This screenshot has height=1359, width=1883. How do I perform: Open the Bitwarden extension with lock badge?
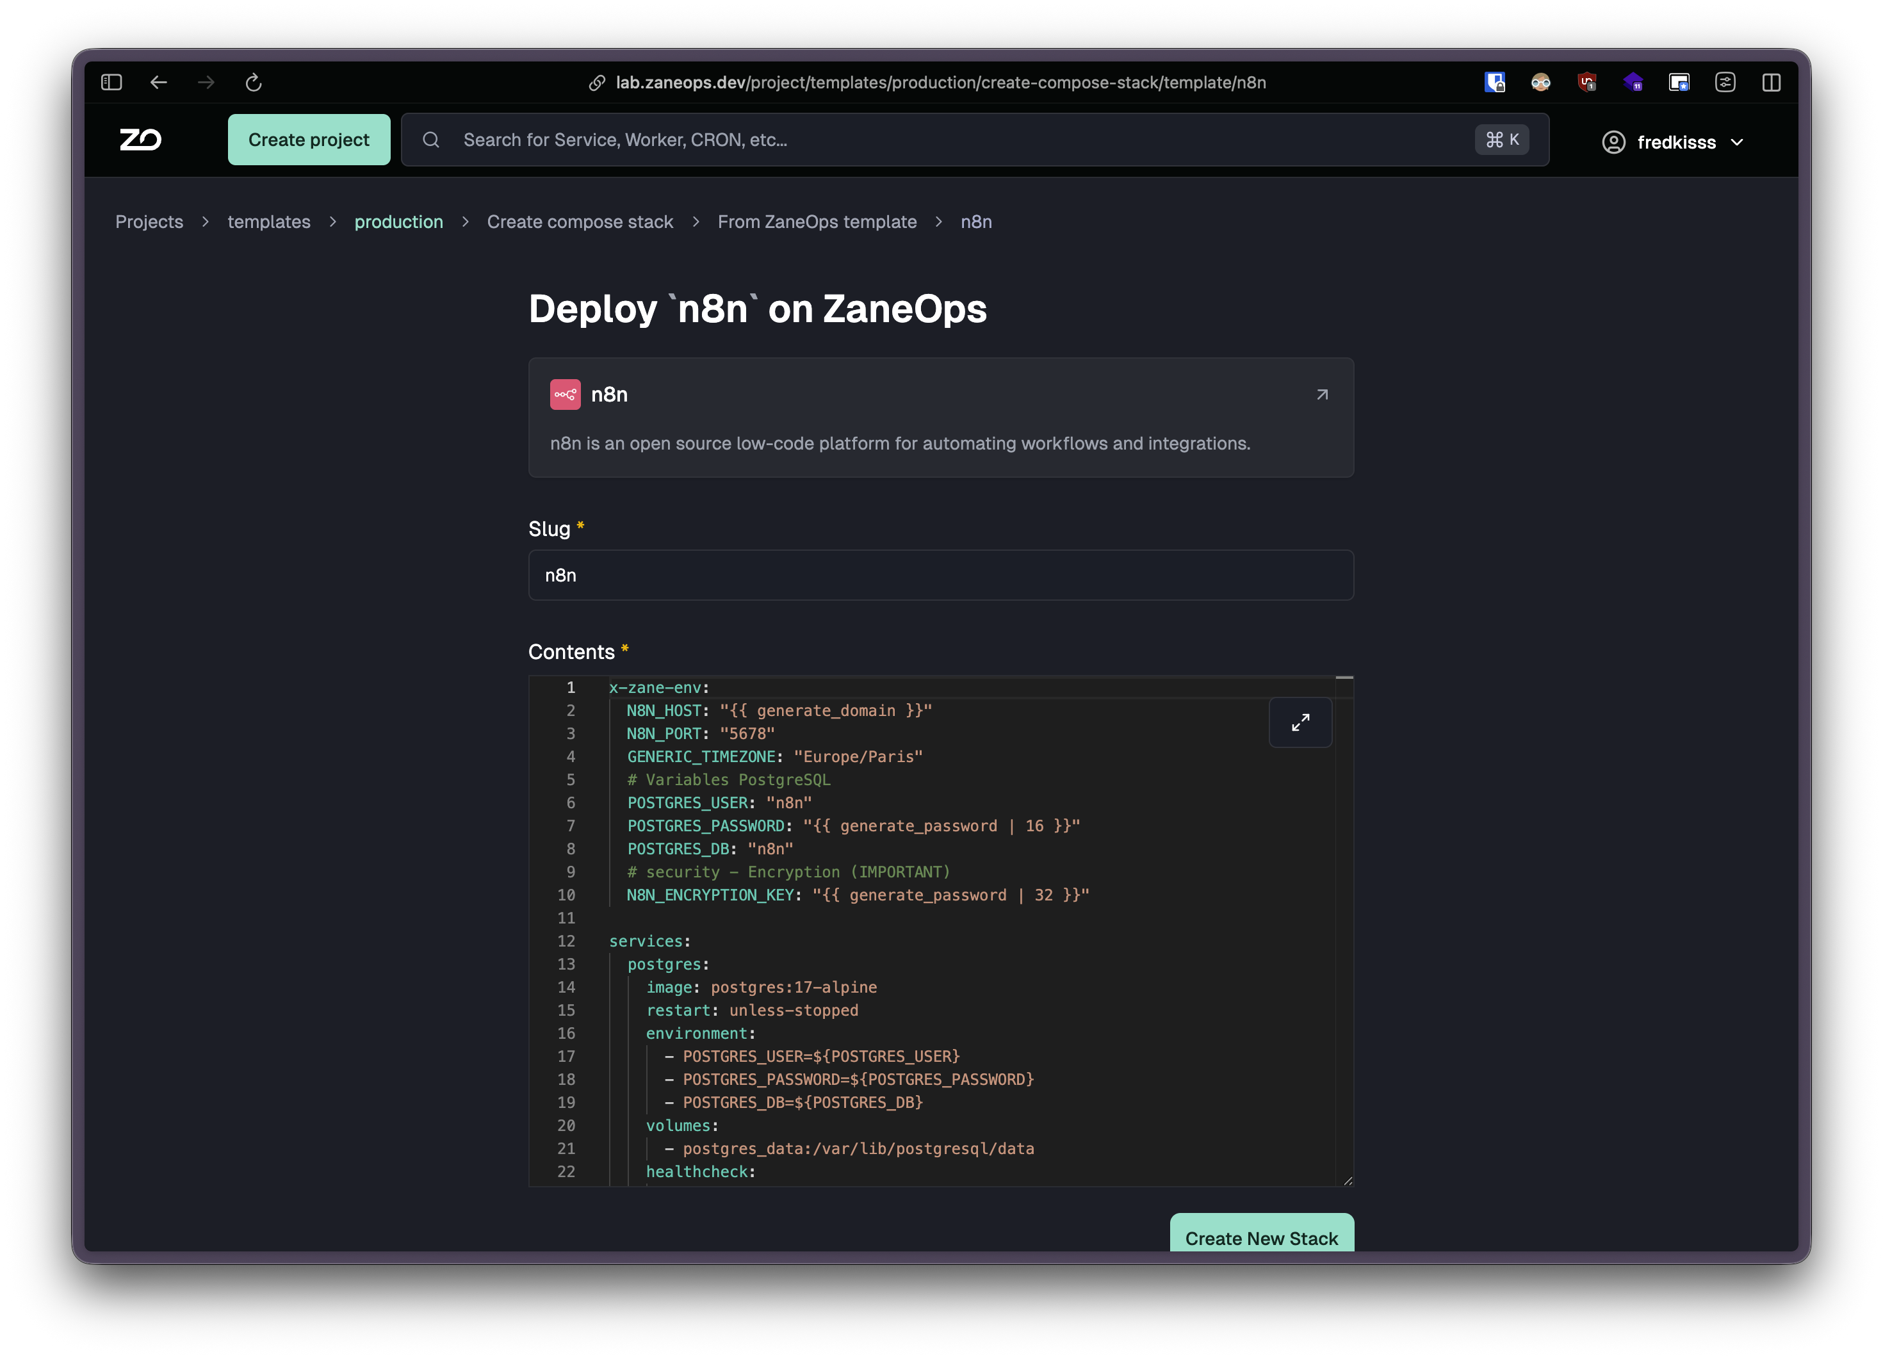click(1494, 82)
